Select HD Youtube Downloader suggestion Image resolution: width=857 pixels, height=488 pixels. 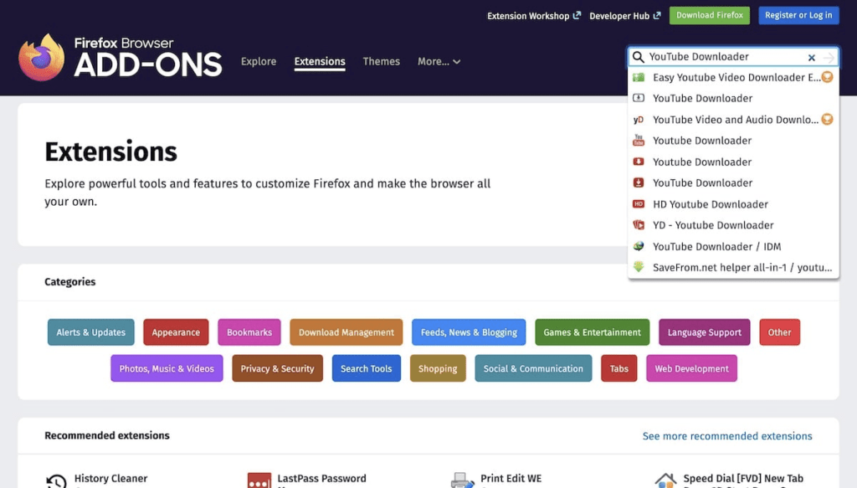[x=733, y=204]
